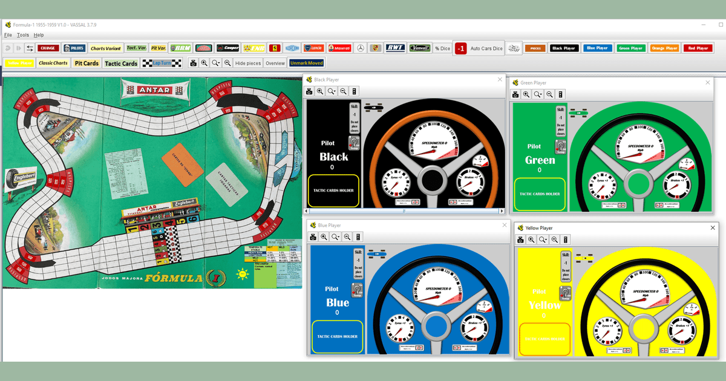This screenshot has height=381, width=726.
Task: Show the Orange Player window button
Action: [664, 48]
